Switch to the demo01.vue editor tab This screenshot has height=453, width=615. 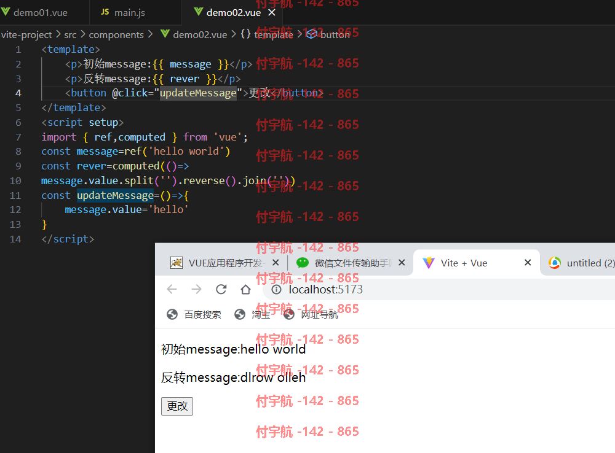(x=41, y=12)
